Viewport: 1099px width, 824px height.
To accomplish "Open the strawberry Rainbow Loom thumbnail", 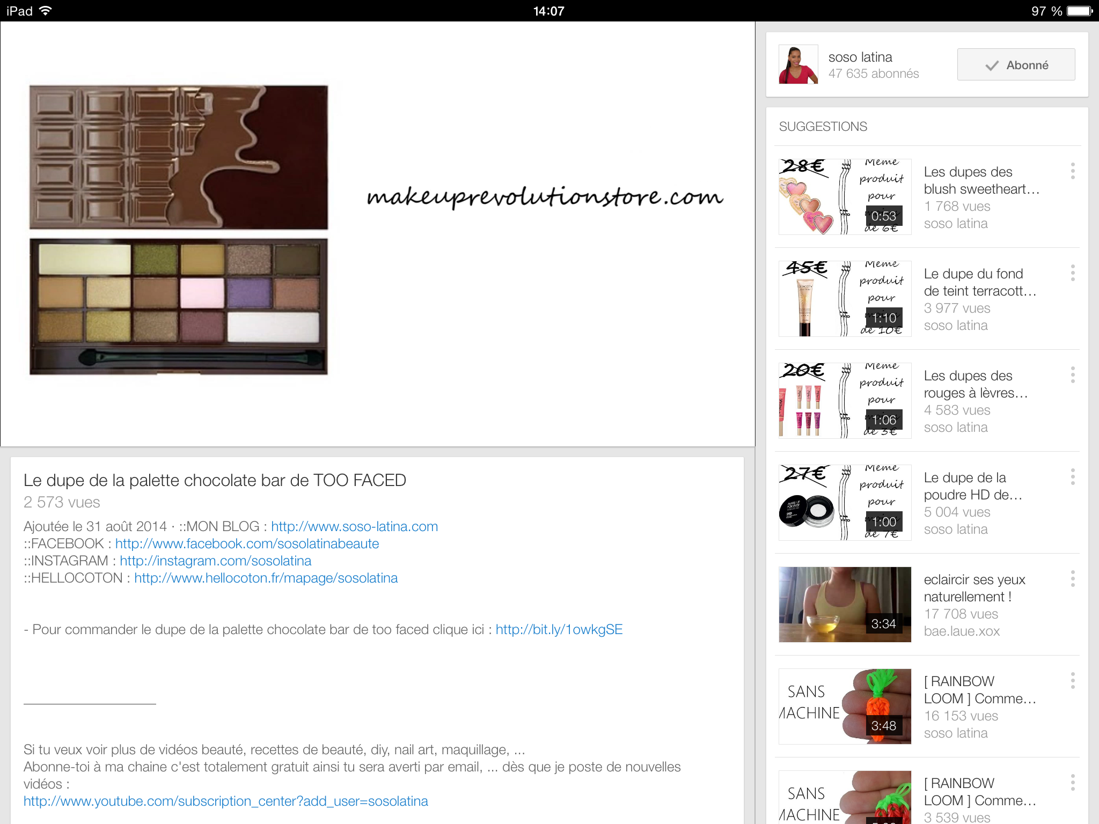I will click(x=845, y=797).
